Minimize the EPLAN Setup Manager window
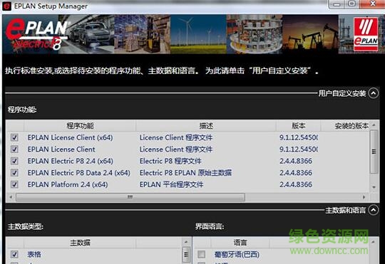This screenshot has height=264, width=385. (337, 4)
